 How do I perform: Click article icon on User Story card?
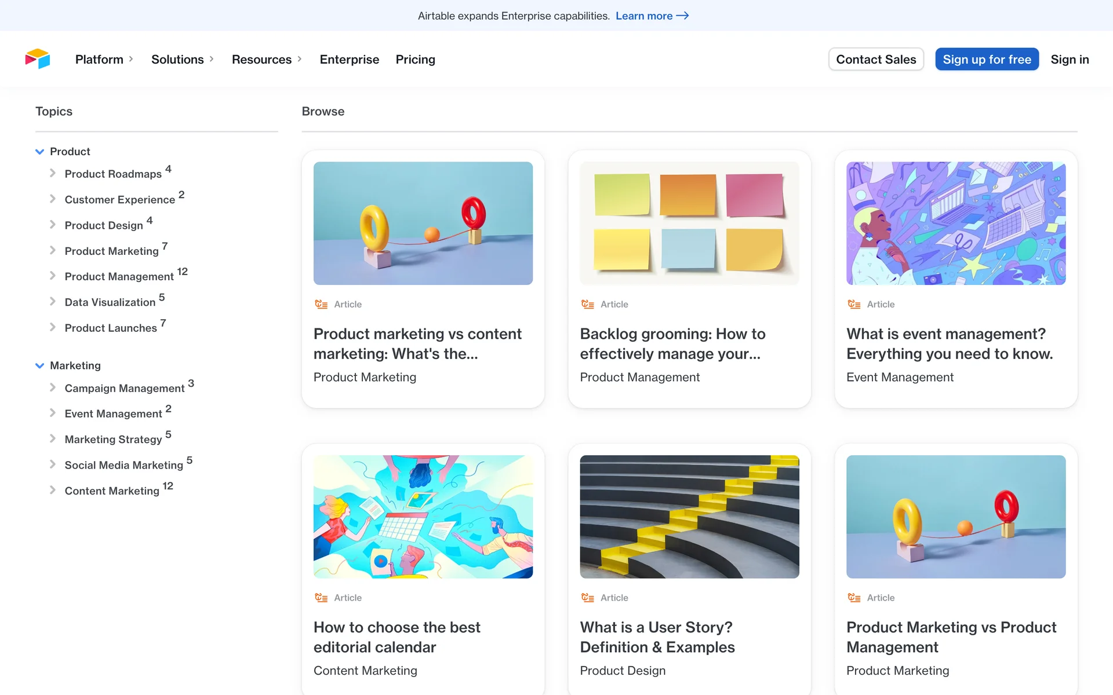[x=587, y=598]
